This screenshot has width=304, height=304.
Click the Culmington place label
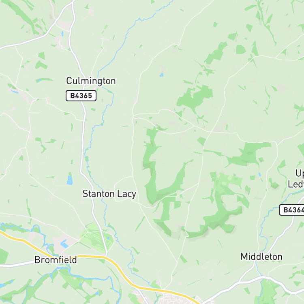pos(91,81)
